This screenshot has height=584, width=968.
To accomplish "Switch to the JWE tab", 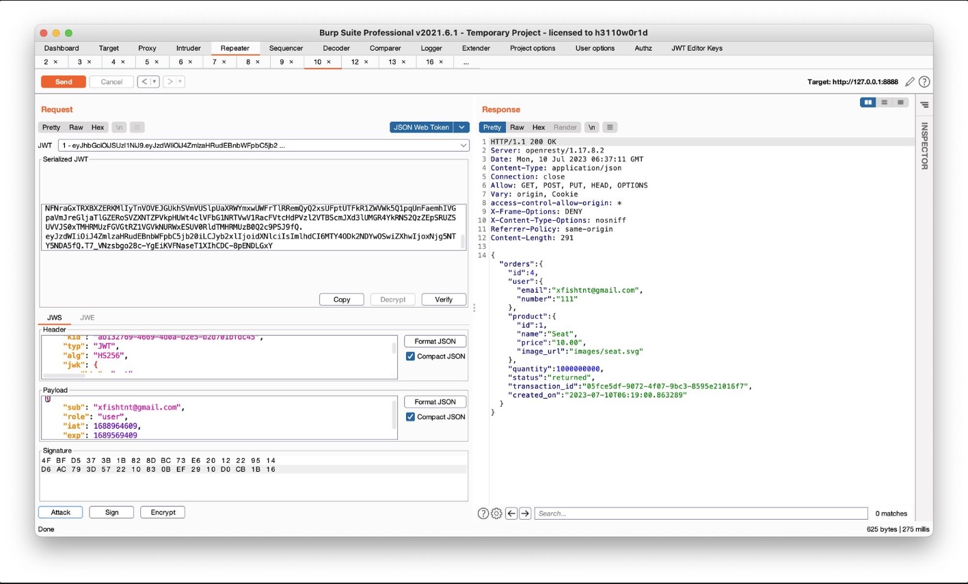I will click(x=88, y=318).
